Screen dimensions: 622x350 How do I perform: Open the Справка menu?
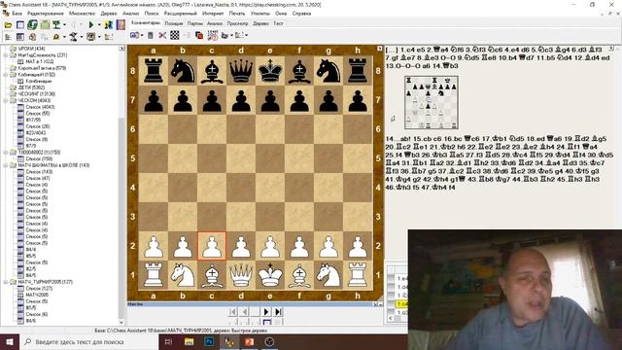coord(301,13)
